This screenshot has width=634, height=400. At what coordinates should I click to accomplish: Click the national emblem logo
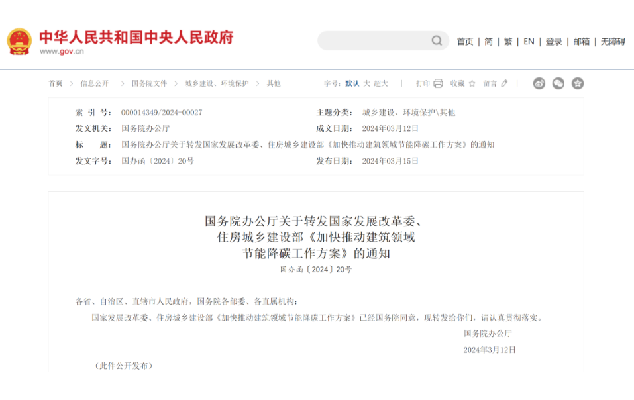(x=19, y=42)
